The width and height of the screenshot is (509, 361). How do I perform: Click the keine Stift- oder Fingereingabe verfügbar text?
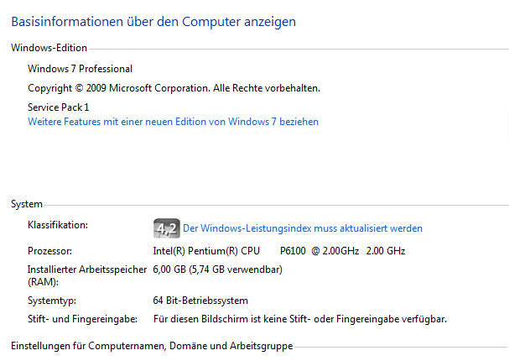click(299, 319)
